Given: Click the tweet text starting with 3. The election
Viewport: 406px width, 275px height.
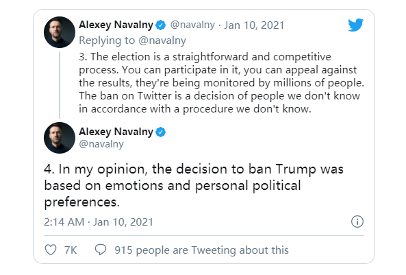Looking at the screenshot, I should coord(221,83).
